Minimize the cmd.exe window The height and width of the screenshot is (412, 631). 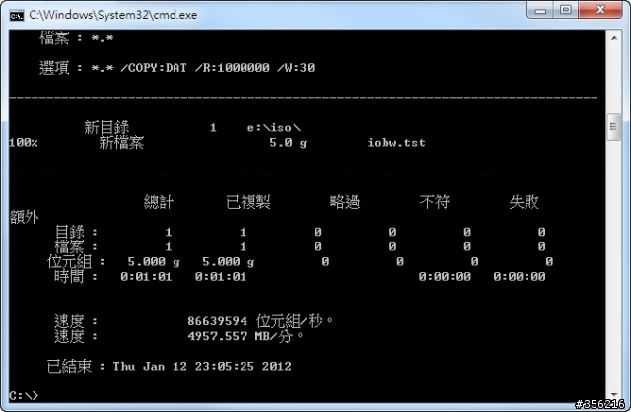tap(540, 10)
